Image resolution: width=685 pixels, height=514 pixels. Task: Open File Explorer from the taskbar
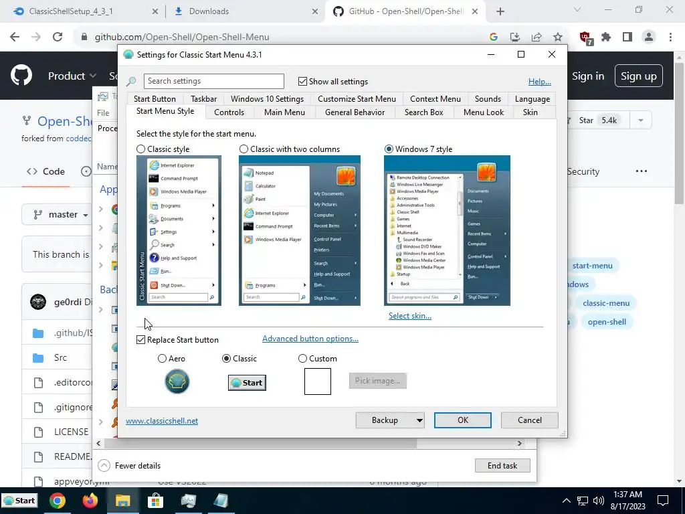pos(123,501)
